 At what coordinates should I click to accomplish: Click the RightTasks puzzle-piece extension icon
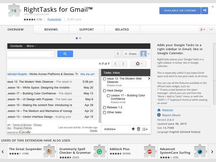coord(14,11)
